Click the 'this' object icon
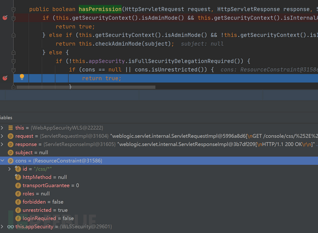The image size is (318, 233). coord(11,128)
